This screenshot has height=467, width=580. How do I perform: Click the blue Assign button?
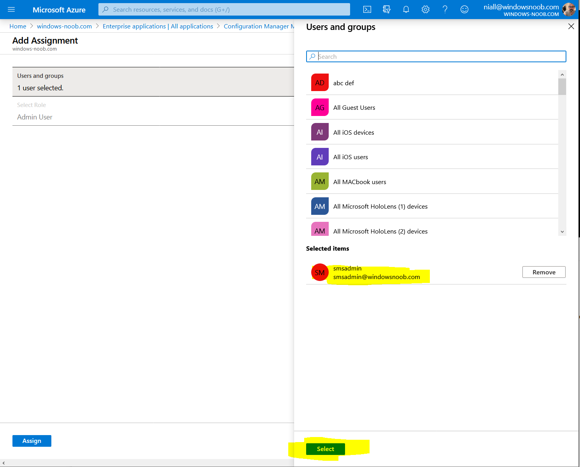[x=32, y=441]
